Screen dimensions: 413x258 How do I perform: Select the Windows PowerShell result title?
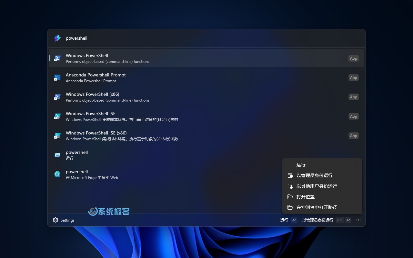pos(87,55)
